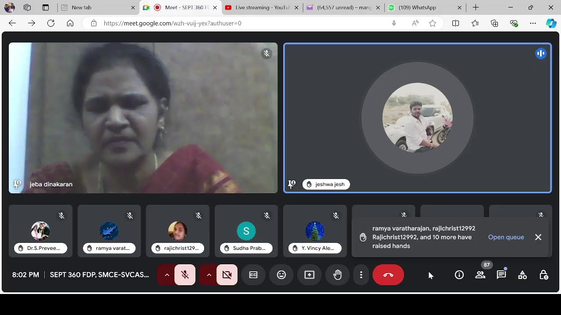Open the Edge tab actions menu icon

coord(46,7)
